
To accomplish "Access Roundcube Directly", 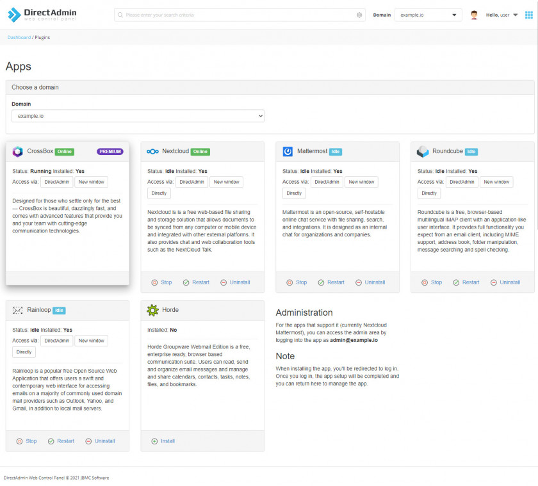I will [429, 193].
